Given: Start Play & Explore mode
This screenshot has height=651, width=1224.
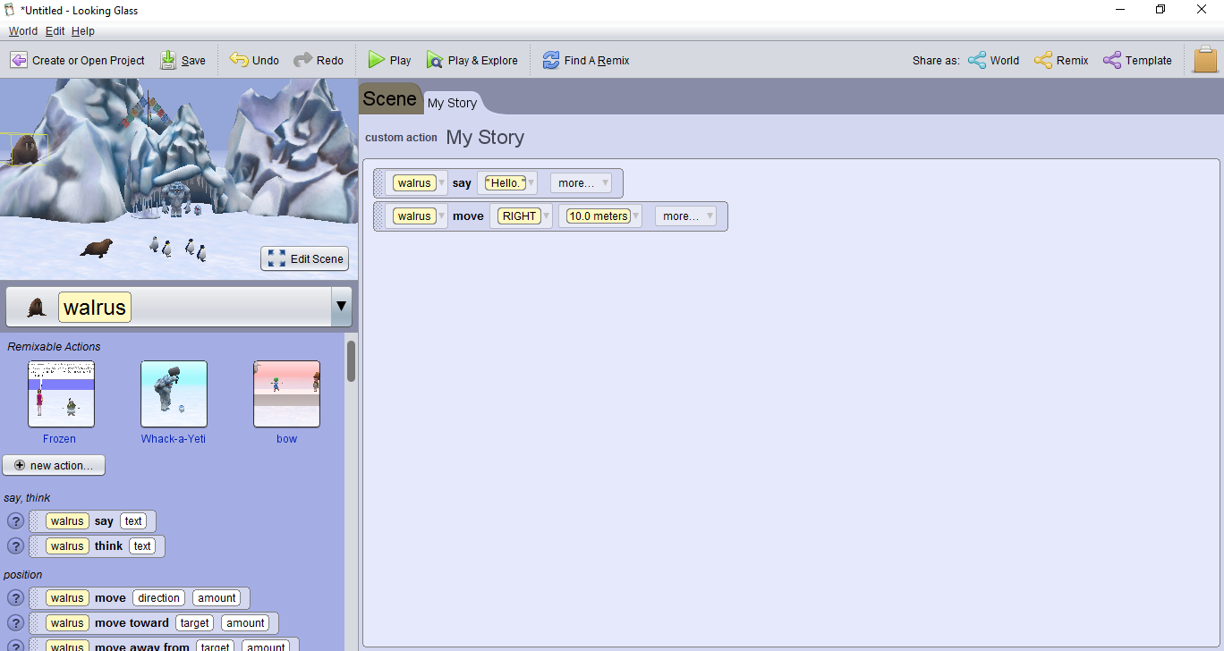Looking at the screenshot, I should pyautogui.click(x=472, y=60).
